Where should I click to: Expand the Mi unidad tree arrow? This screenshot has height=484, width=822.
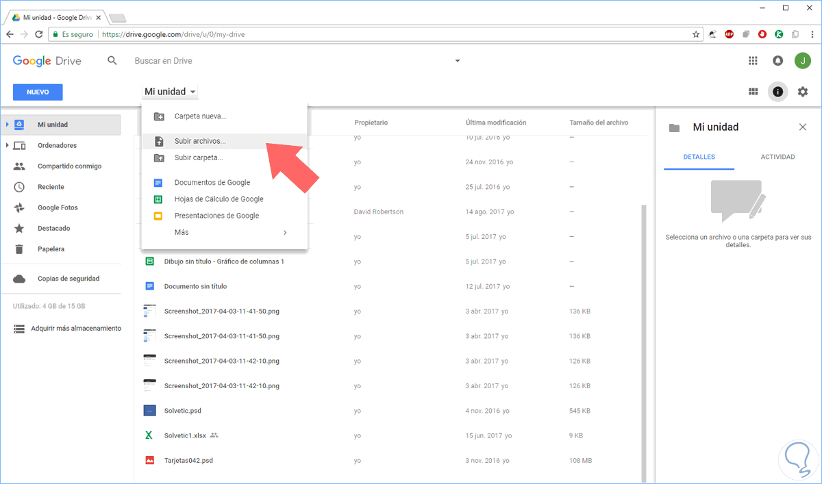click(x=7, y=125)
